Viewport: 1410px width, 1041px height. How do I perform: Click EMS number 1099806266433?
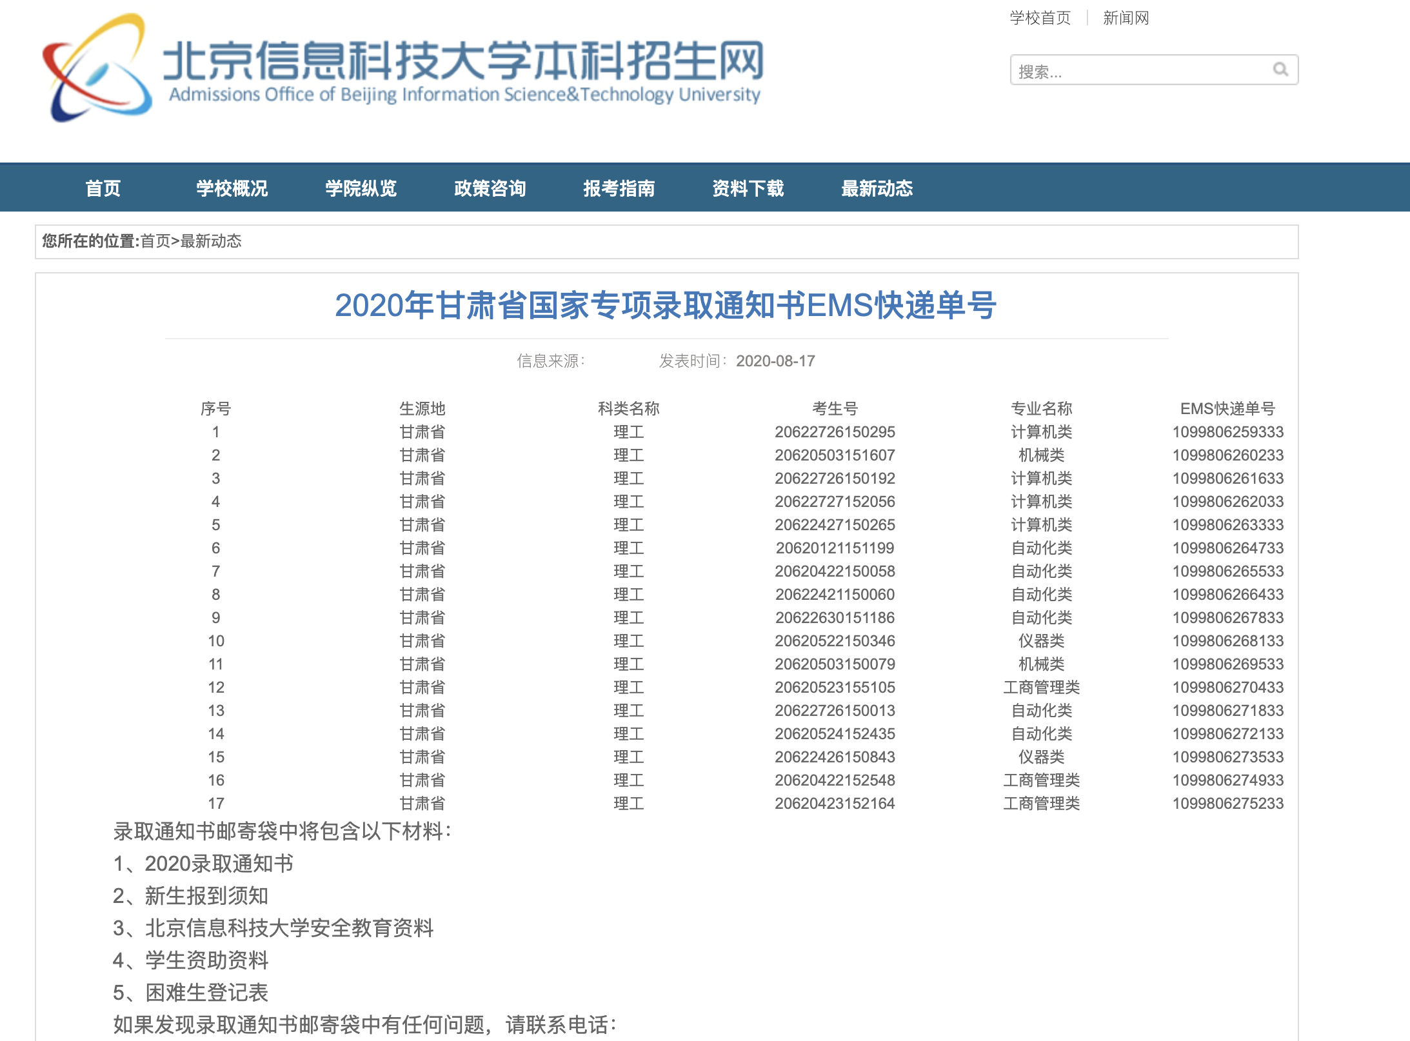pyautogui.click(x=1228, y=594)
